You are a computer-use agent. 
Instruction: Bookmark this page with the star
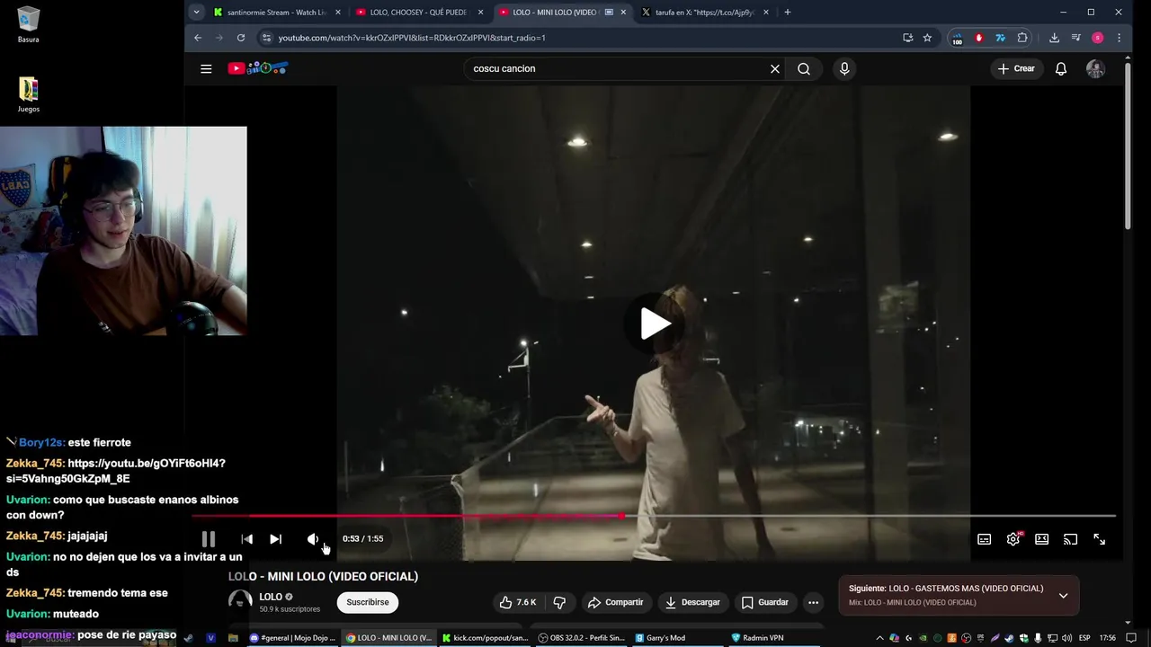pyautogui.click(x=927, y=38)
